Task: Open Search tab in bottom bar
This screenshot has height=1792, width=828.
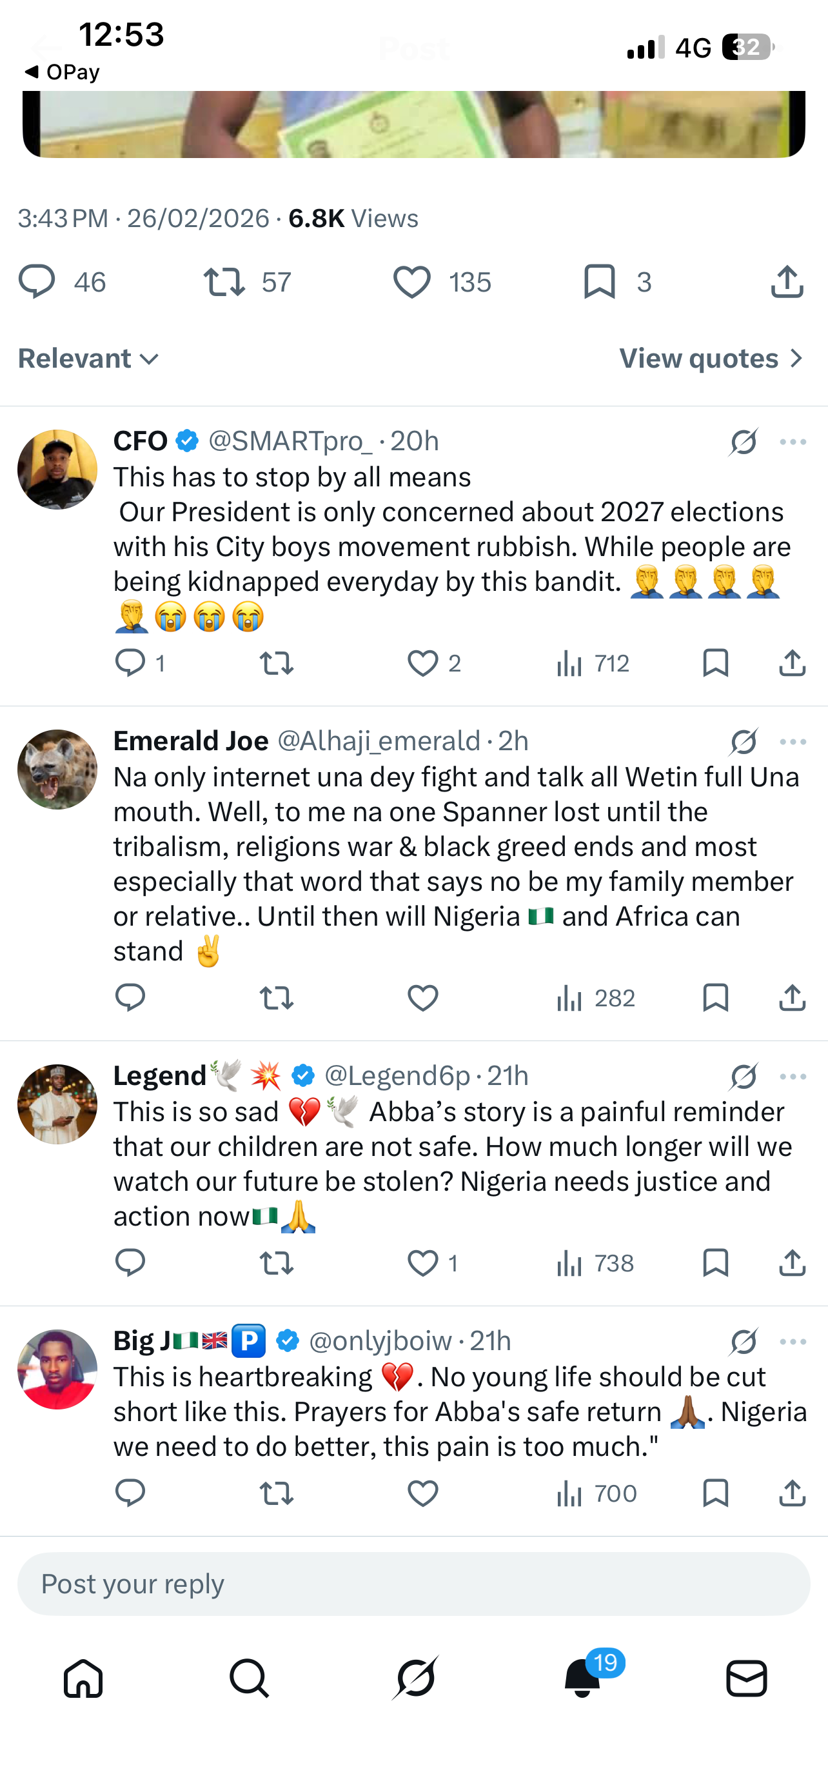Action: pos(249,1678)
